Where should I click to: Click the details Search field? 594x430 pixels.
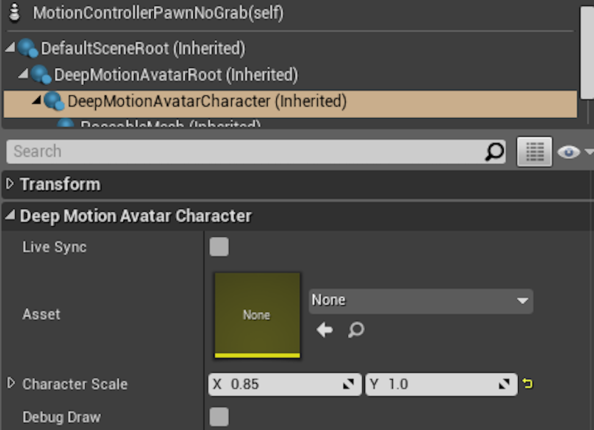256,152
